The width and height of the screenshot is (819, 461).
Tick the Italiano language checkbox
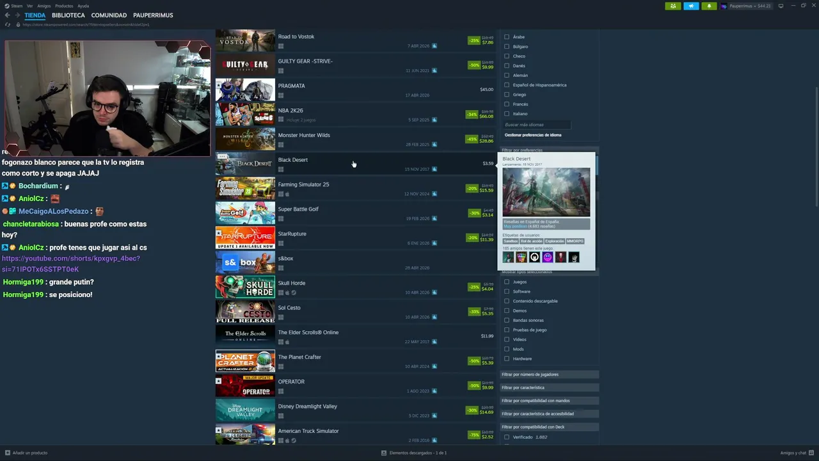tap(507, 114)
